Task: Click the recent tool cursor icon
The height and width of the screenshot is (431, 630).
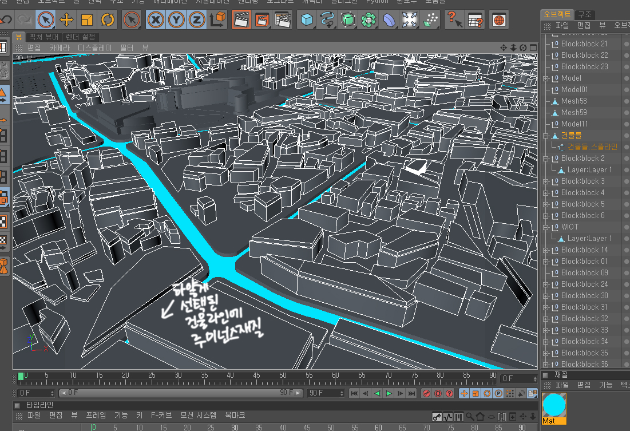Action: [x=132, y=19]
